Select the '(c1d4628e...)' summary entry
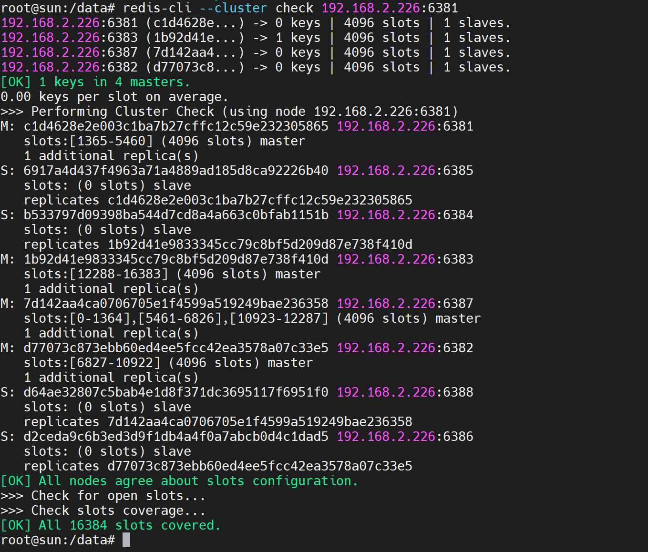This screenshot has width=648, height=552. (195, 23)
